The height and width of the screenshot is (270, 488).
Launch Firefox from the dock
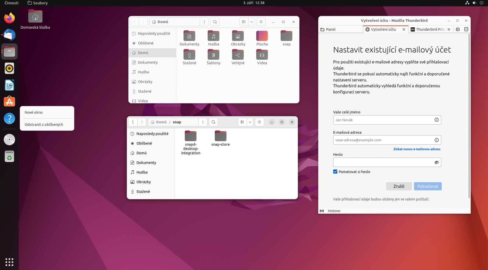pos(9,18)
